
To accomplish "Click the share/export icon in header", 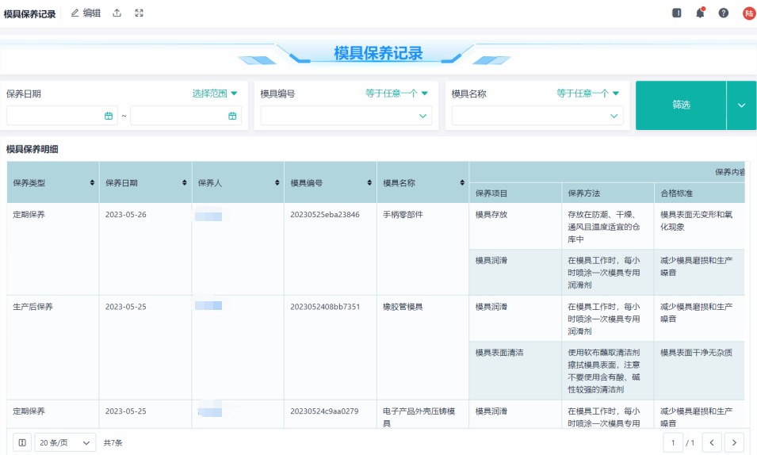I will click(117, 13).
